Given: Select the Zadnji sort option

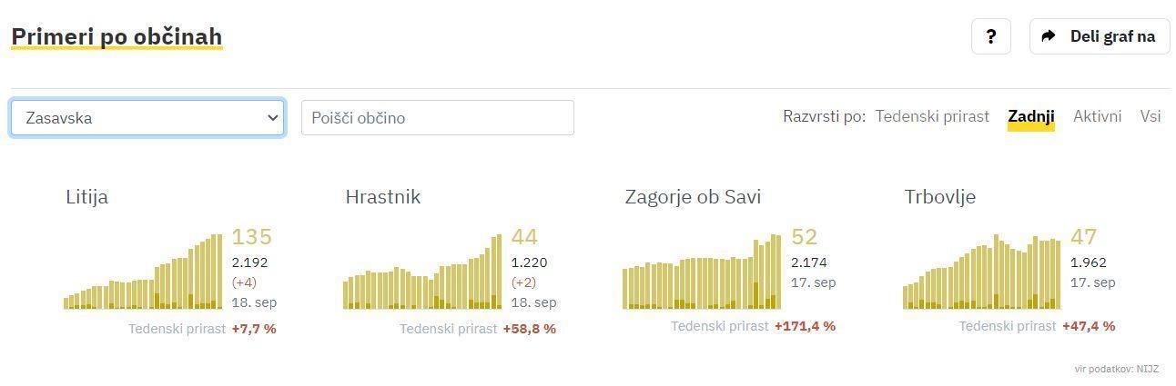Looking at the screenshot, I should [1030, 116].
